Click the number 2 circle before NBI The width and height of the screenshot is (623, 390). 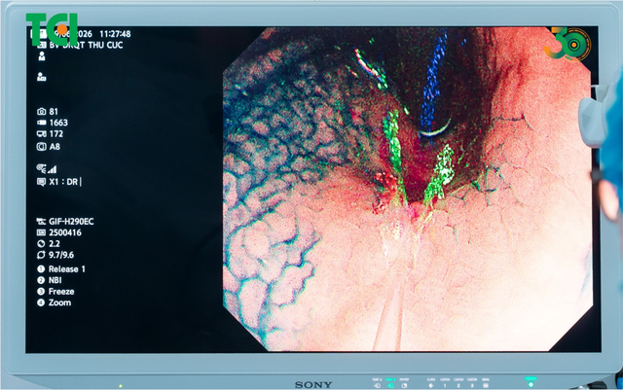41,280
